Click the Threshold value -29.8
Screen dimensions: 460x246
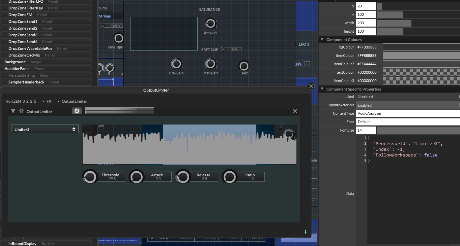coord(112,179)
